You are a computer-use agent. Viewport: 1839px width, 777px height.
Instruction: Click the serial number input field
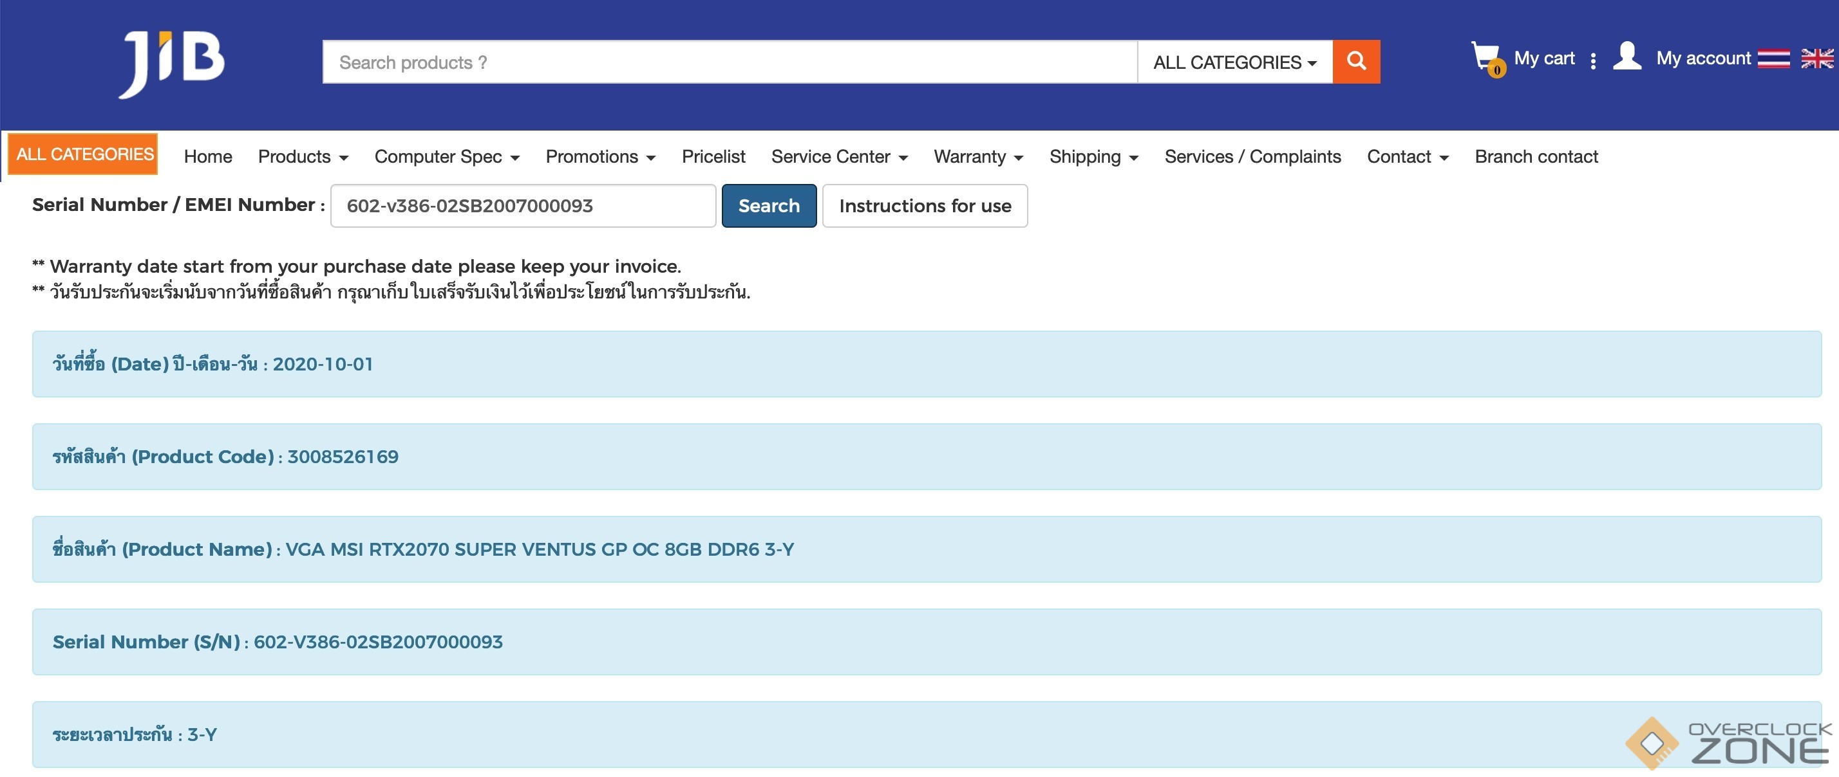523,205
